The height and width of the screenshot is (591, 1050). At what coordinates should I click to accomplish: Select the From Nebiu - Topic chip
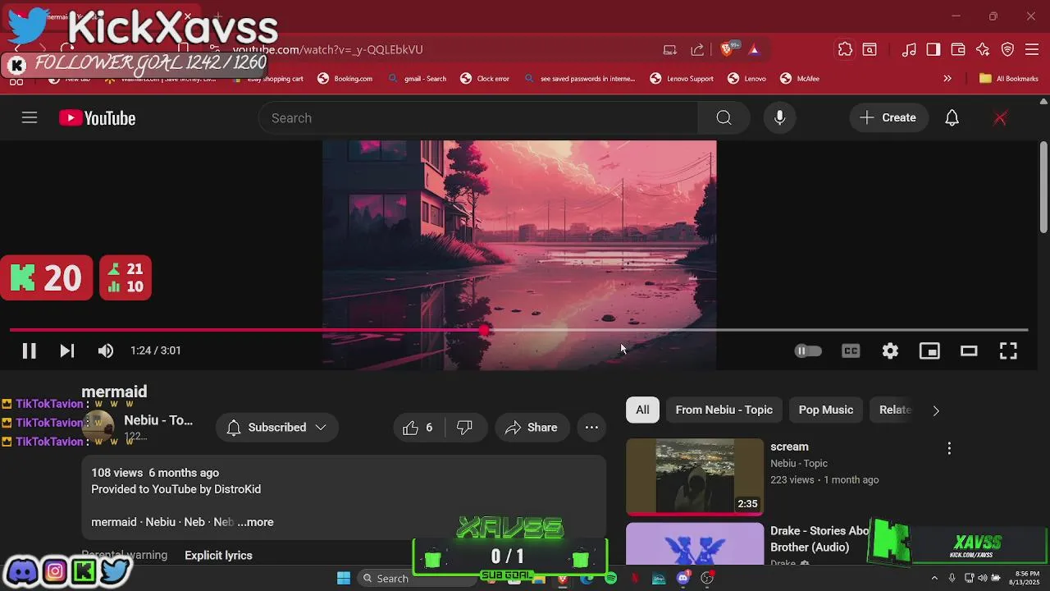click(x=724, y=410)
